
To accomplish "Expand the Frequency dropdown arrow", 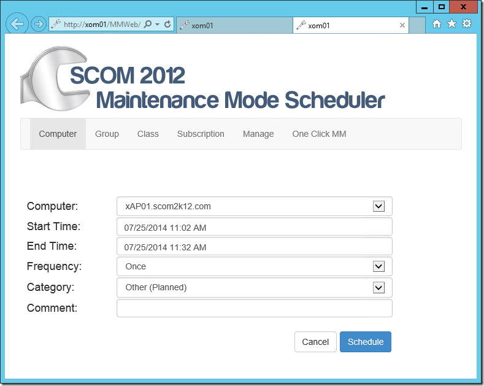I will [378, 266].
